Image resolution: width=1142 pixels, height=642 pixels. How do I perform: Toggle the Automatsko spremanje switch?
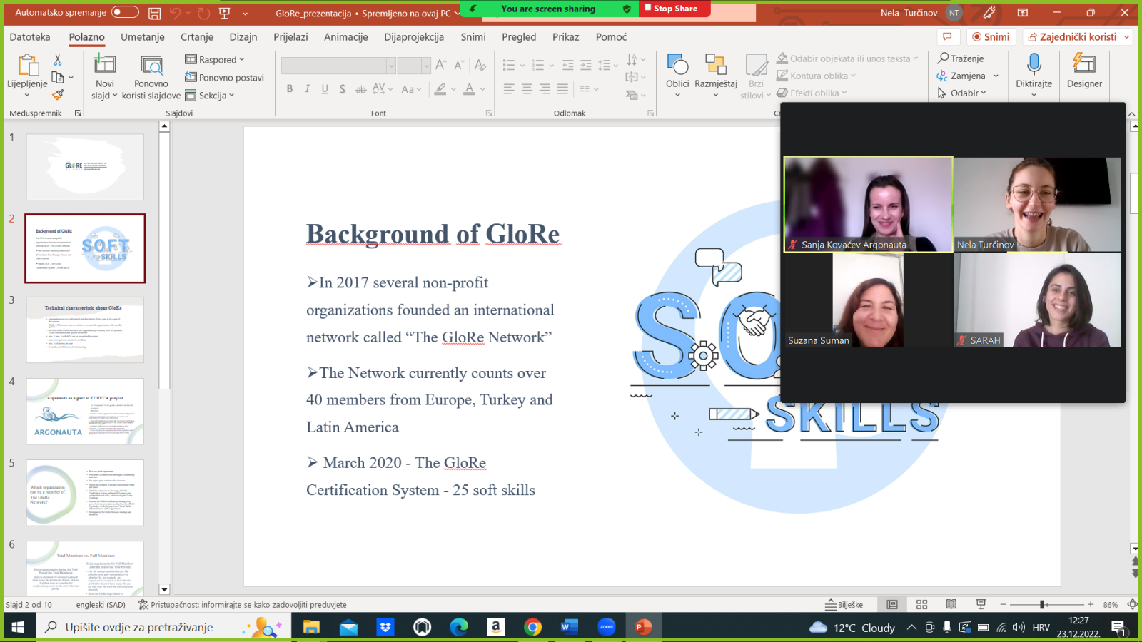[125, 12]
